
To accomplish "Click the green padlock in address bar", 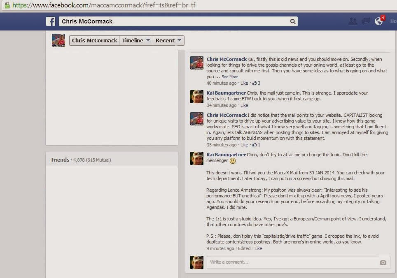I will [x=7, y=5].
